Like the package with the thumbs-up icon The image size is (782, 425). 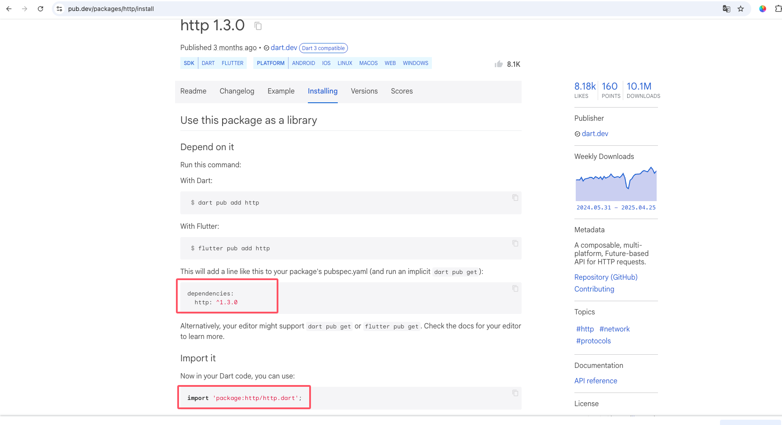pyautogui.click(x=498, y=64)
